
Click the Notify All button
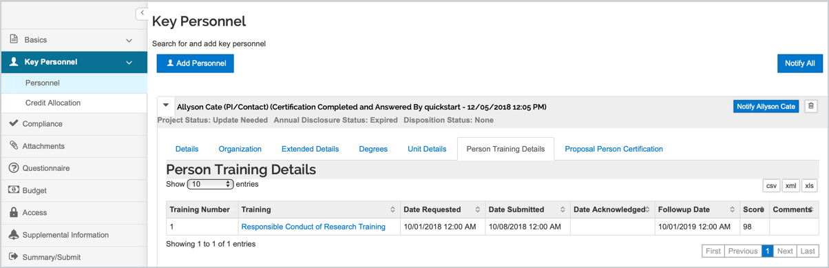(x=799, y=63)
